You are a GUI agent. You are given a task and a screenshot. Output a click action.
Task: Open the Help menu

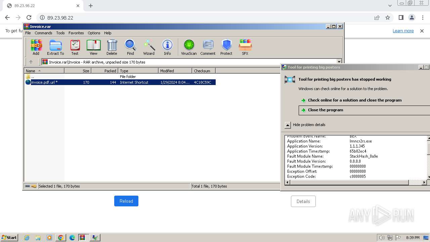click(107, 33)
